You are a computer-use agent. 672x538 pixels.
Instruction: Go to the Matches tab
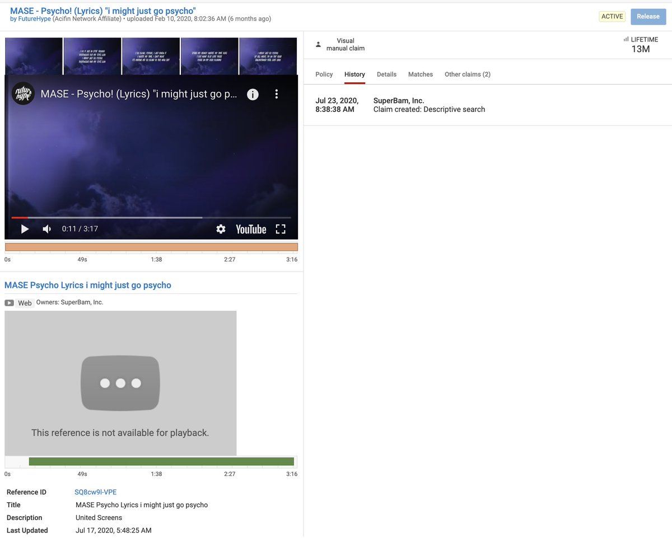(x=421, y=74)
